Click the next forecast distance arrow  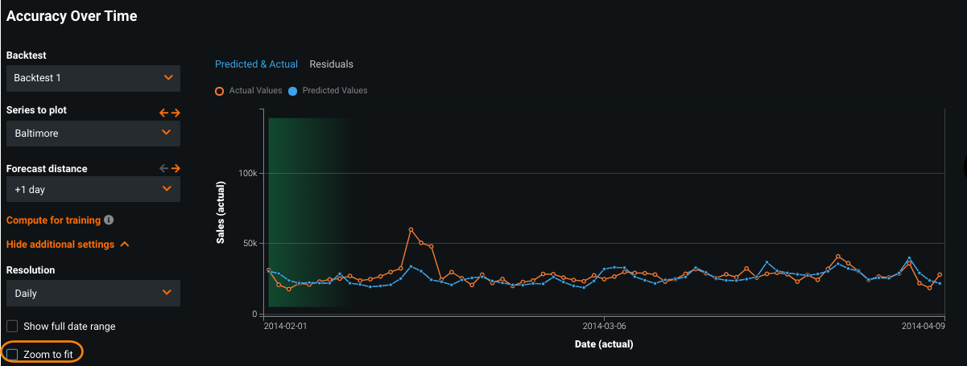tap(176, 169)
